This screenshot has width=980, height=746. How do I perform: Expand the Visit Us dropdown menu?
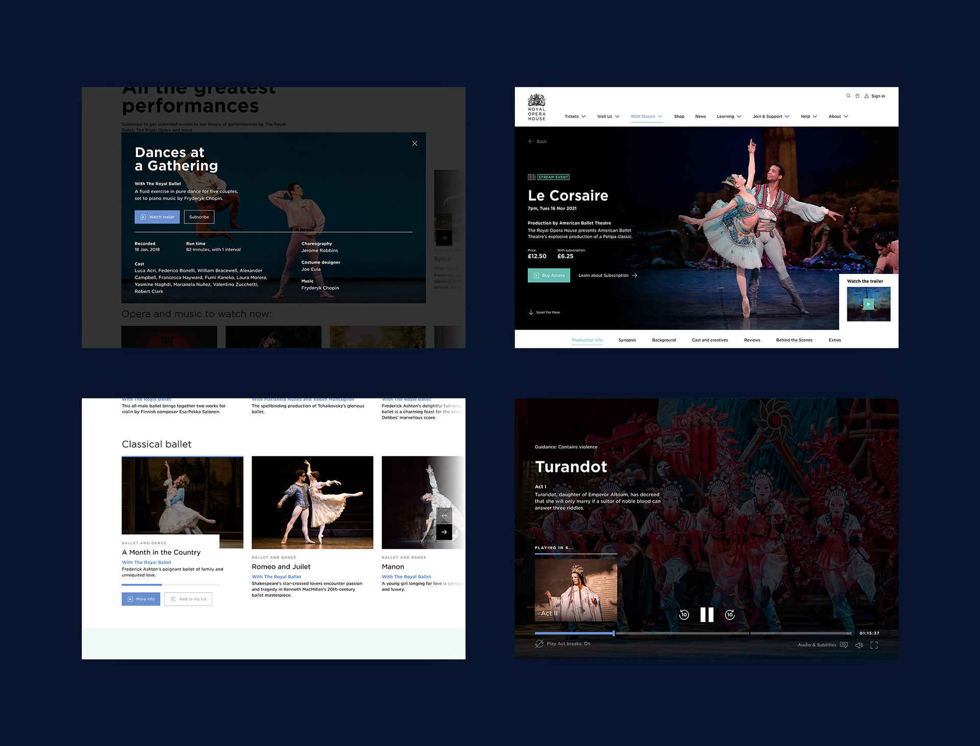pos(608,116)
